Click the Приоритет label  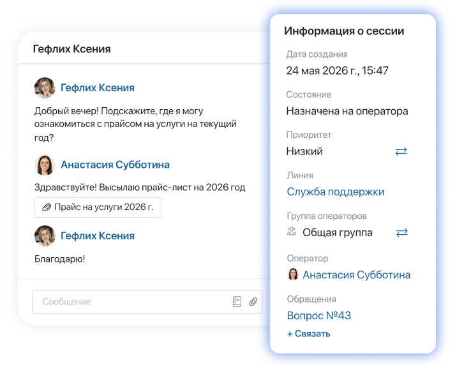(x=309, y=135)
